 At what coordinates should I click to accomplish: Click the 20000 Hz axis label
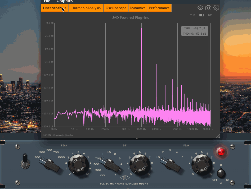pos(208,129)
